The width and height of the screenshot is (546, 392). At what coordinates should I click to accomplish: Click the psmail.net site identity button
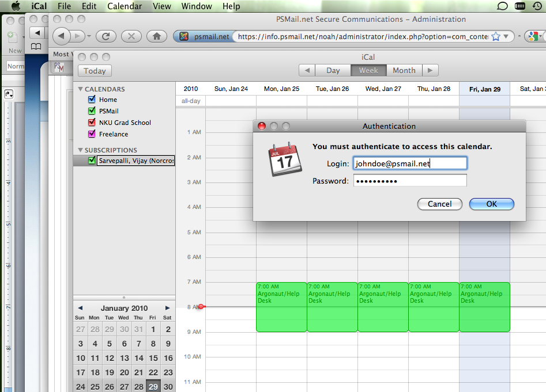coord(204,36)
